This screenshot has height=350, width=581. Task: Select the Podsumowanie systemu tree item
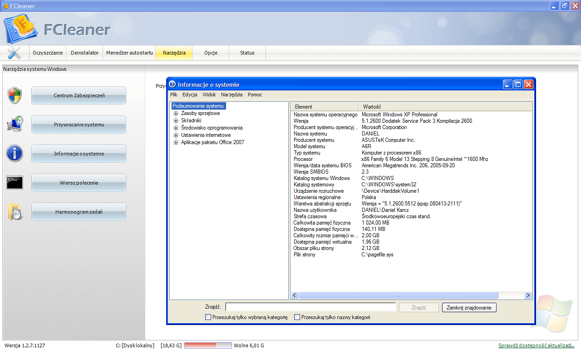(198, 105)
